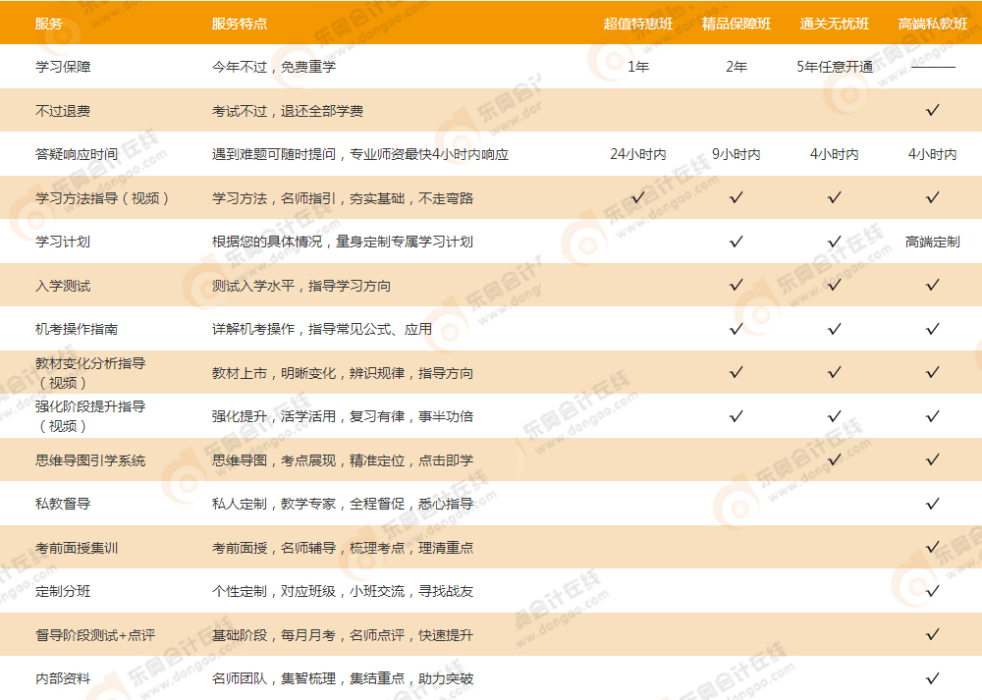
Task: Click the 考前面授集训 checkmark for 高端私教班
Action: pos(931,548)
